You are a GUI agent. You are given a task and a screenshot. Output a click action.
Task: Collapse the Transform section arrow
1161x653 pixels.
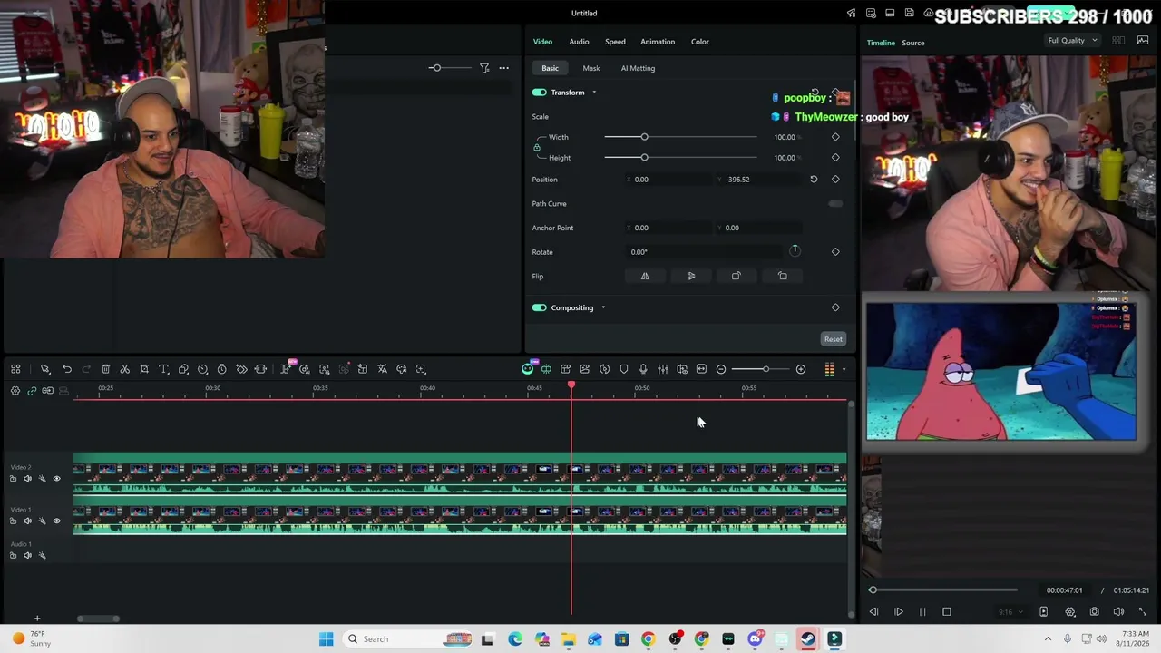tap(594, 93)
